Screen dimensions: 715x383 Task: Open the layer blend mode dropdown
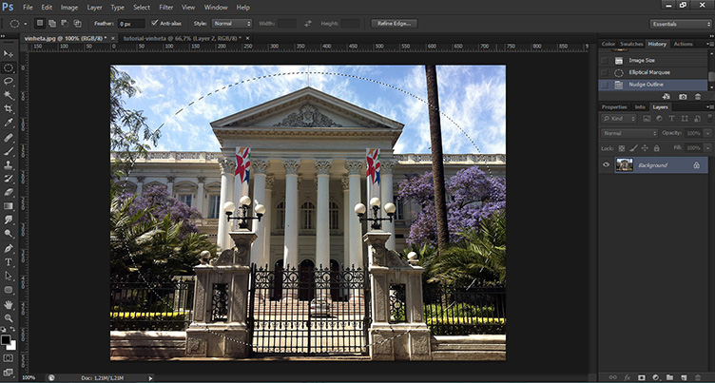pyautogui.click(x=629, y=132)
